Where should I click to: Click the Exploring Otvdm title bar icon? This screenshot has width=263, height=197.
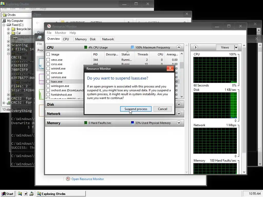pyautogui.click(x=3, y=4)
